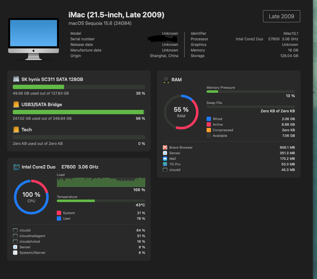The image size is (317, 279).
Task: Click the 13 % memory pressure value
Action: click(x=290, y=96)
